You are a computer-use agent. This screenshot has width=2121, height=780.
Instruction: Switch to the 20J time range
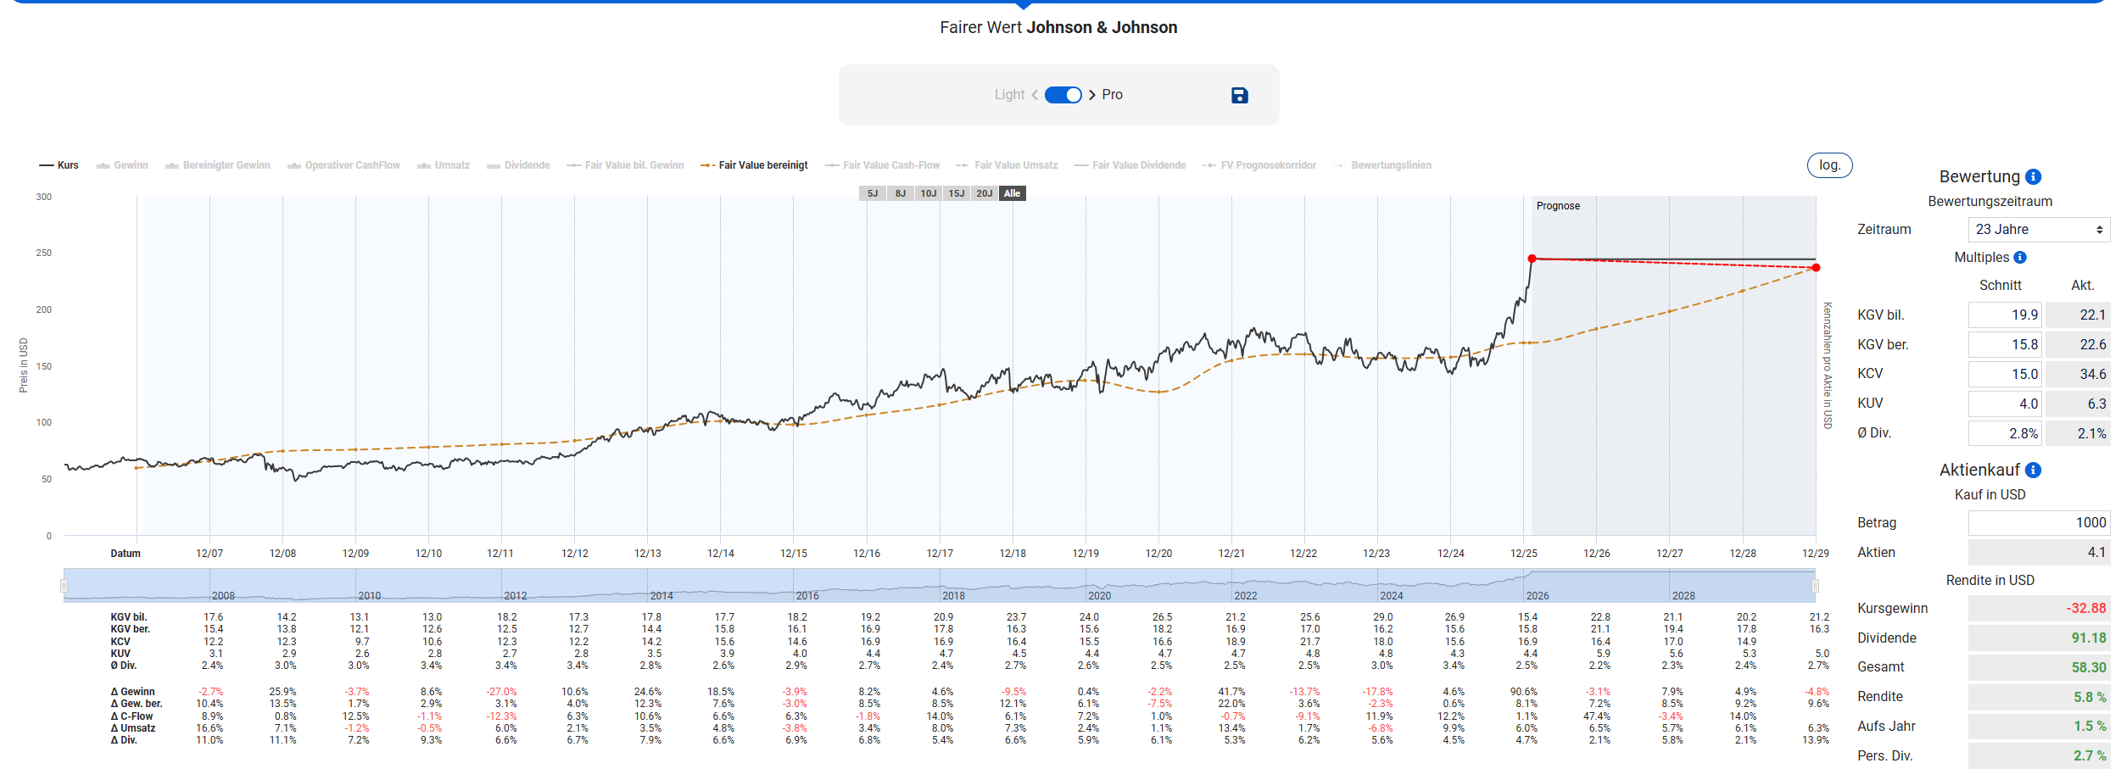984,193
